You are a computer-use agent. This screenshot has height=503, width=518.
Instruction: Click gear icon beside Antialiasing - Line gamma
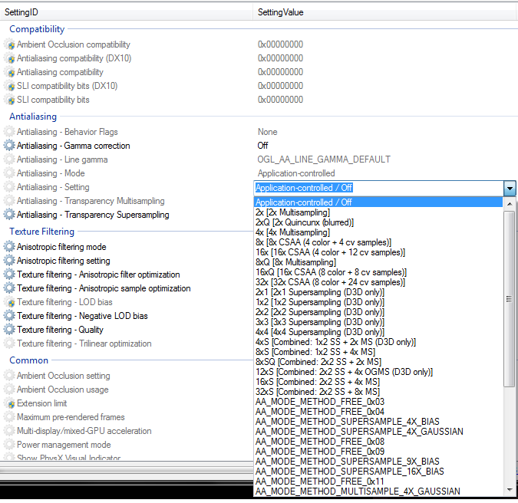tap(9, 159)
